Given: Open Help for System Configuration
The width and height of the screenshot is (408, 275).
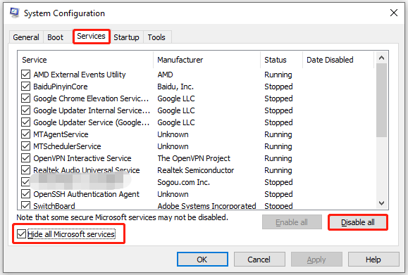Looking at the screenshot, I should click(x=373, y=259).
